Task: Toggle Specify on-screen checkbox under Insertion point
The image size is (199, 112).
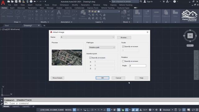Action: [x=90, y=58]
